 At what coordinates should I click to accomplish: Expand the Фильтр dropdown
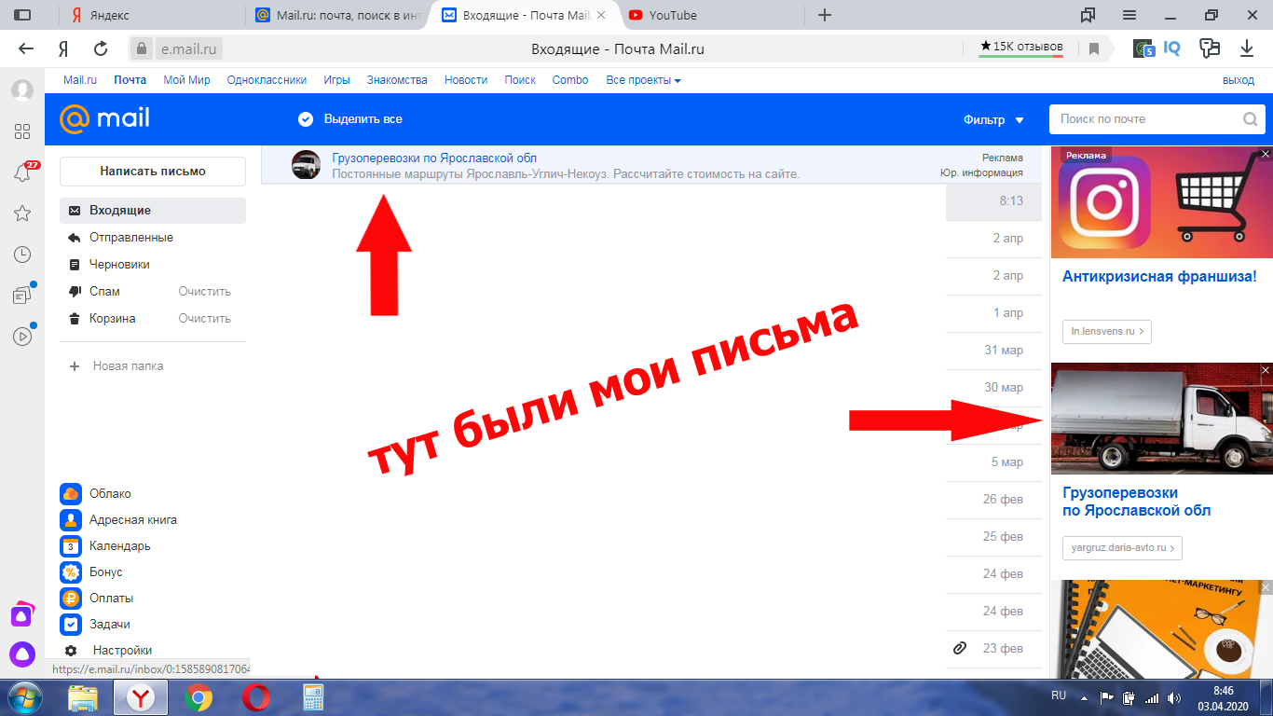pyautogui.click(x=993, y=120)
